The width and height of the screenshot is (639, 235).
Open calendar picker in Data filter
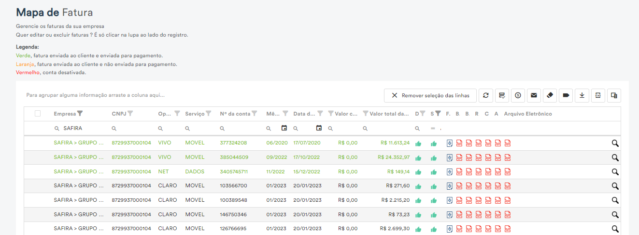click(319, 128)
